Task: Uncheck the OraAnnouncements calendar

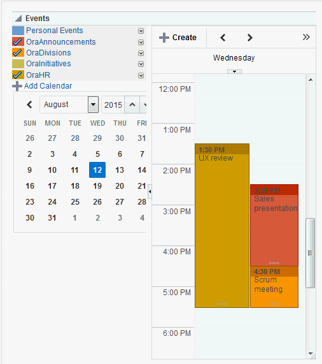Action: click(18, 42)
